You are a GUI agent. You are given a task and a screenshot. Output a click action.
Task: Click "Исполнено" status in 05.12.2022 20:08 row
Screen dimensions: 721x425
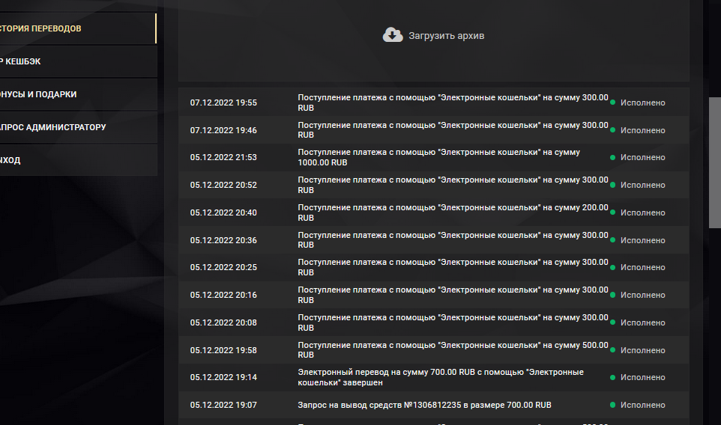click(643, 322)
